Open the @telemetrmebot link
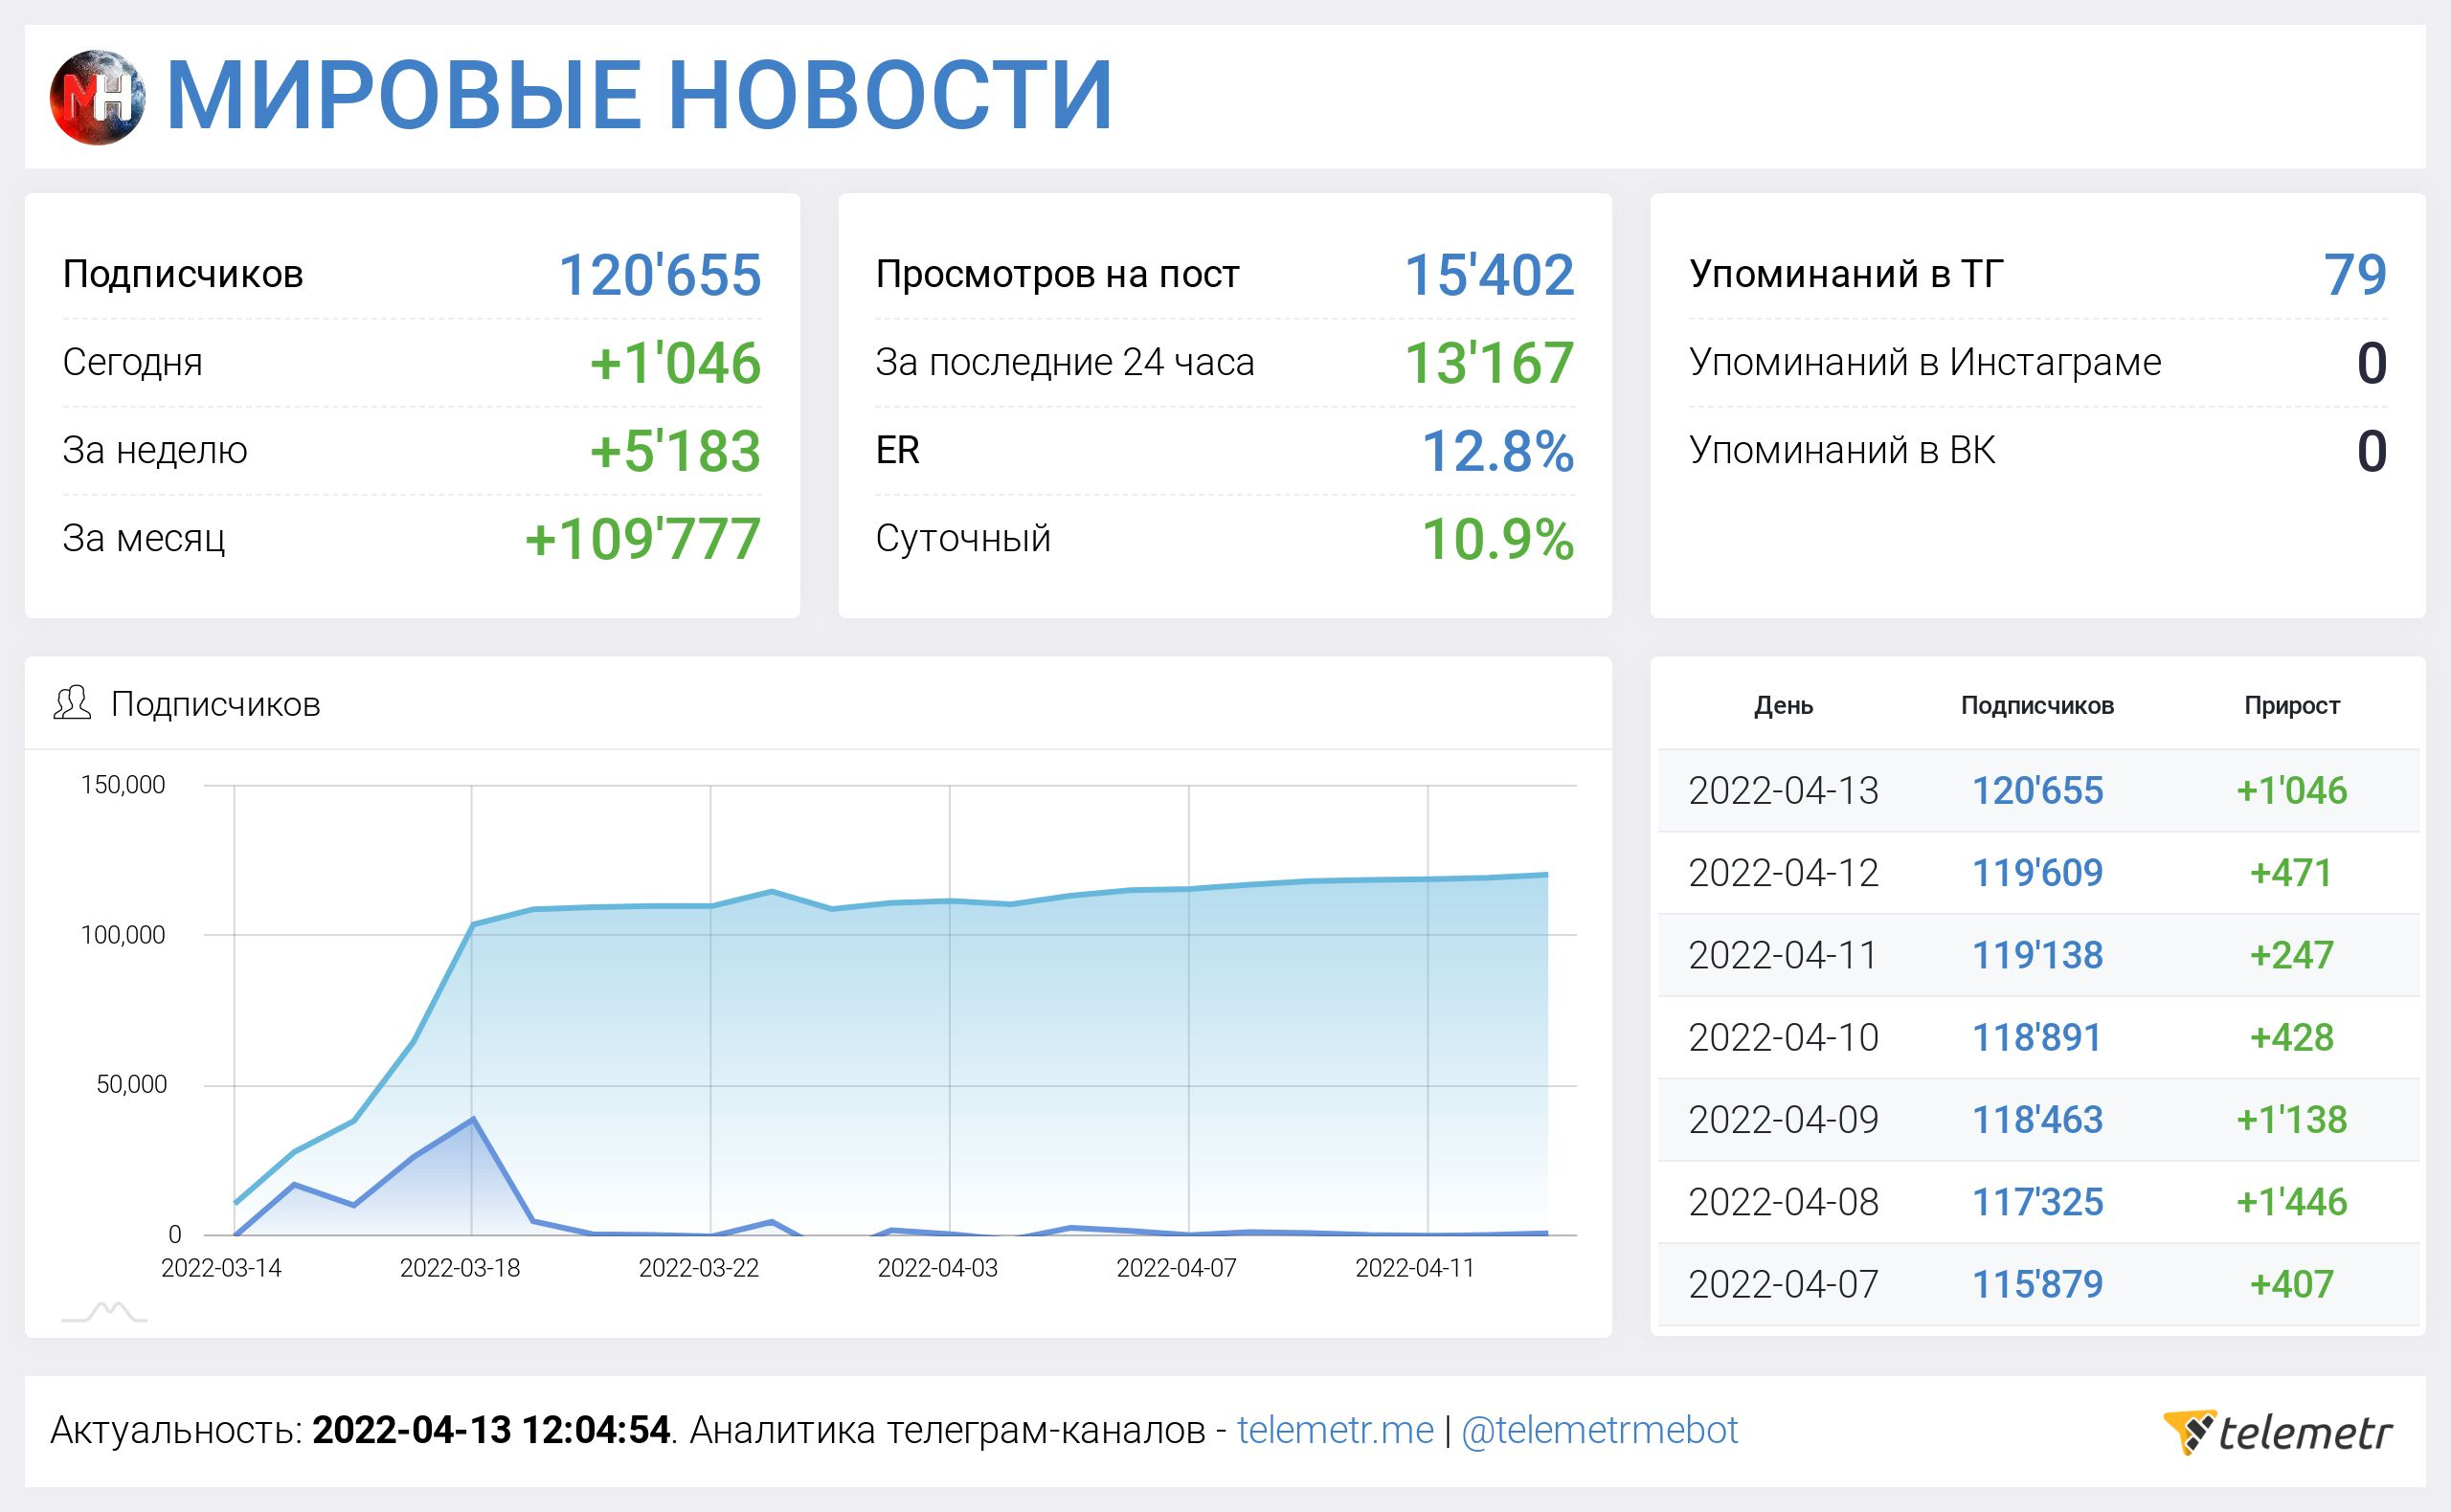Viewport: 2451px width, 1512px height. click(1600, 1431)
